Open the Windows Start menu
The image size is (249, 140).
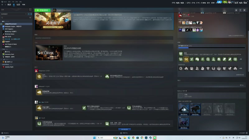(x=94, y=138)
